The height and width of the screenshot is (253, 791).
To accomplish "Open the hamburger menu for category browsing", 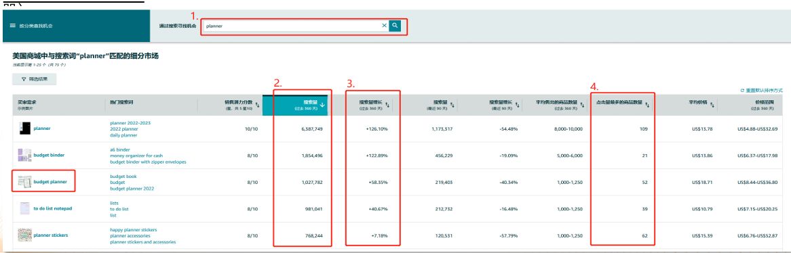I will coord(13,25).
